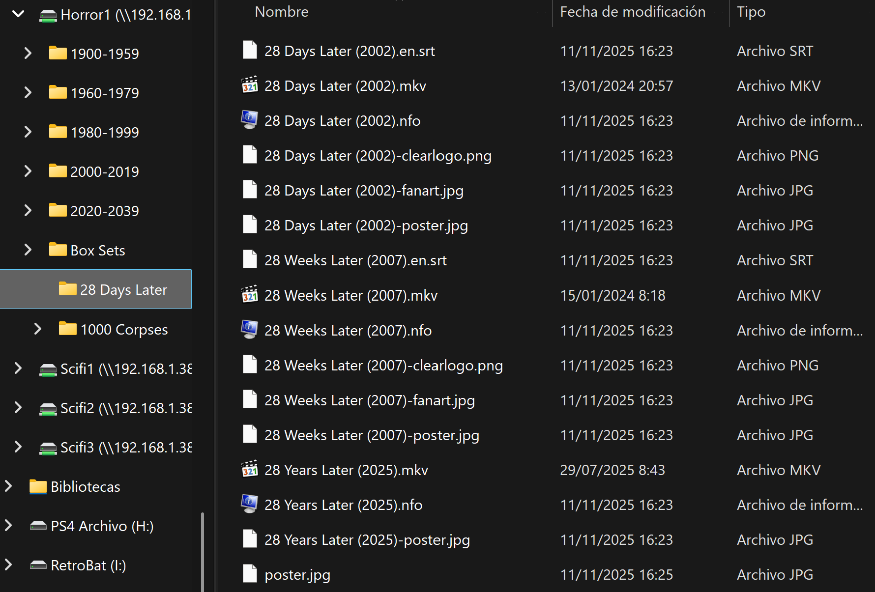
Task: Expand the 1980-1999 folder
Action: (28, 132)
